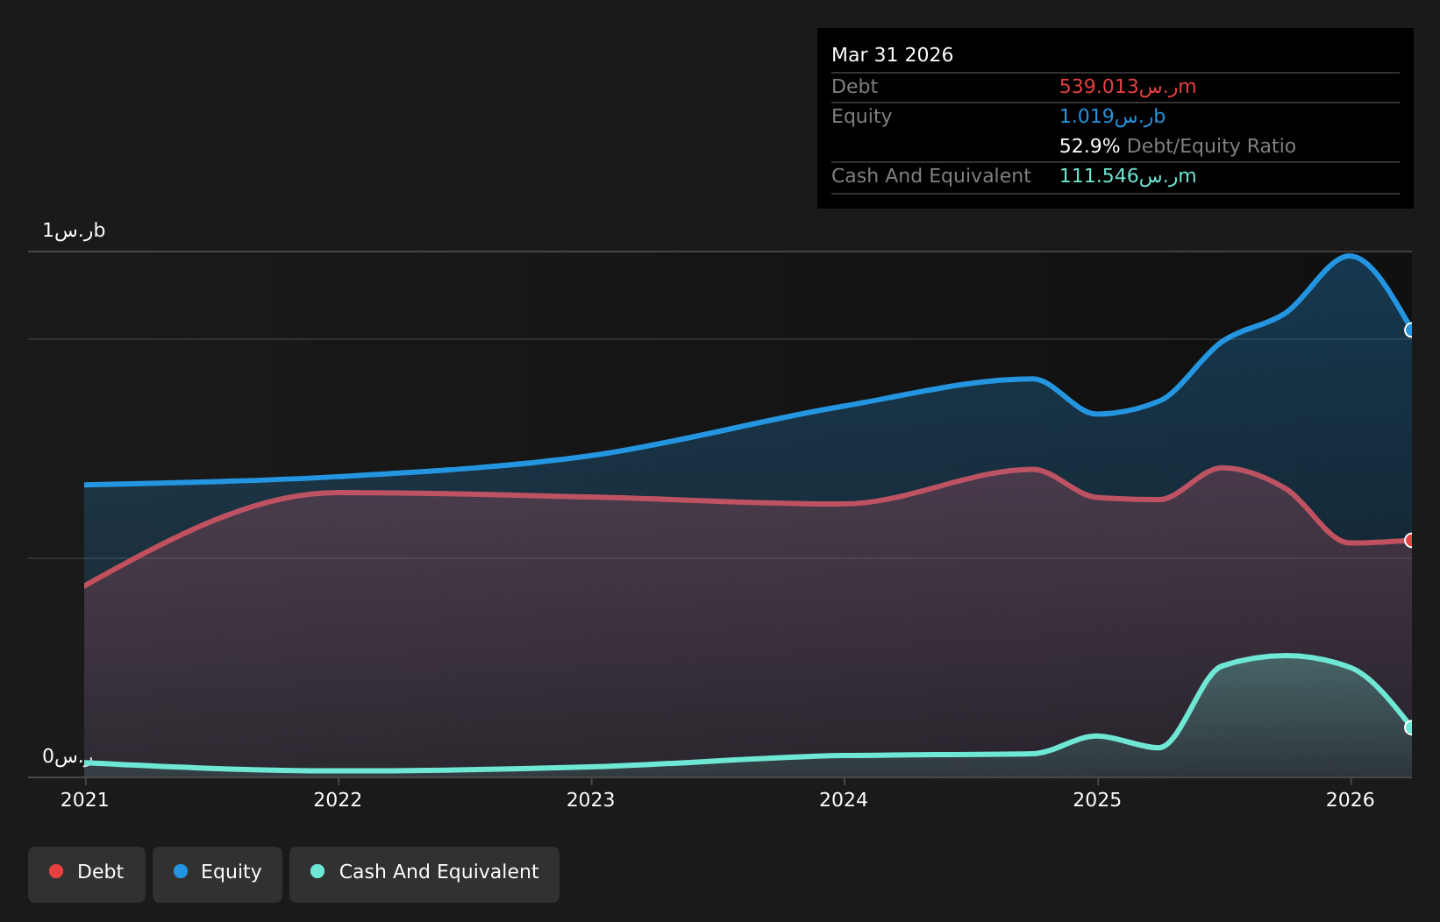Screen dimensions: 1440x922
Task: Click the Cash And Equivalent tooltip row label
Action: click(x=930, y=176)
